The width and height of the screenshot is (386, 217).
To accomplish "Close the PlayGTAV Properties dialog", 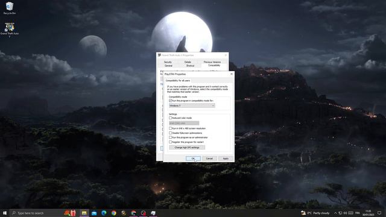I will click(x=232, y=74).
